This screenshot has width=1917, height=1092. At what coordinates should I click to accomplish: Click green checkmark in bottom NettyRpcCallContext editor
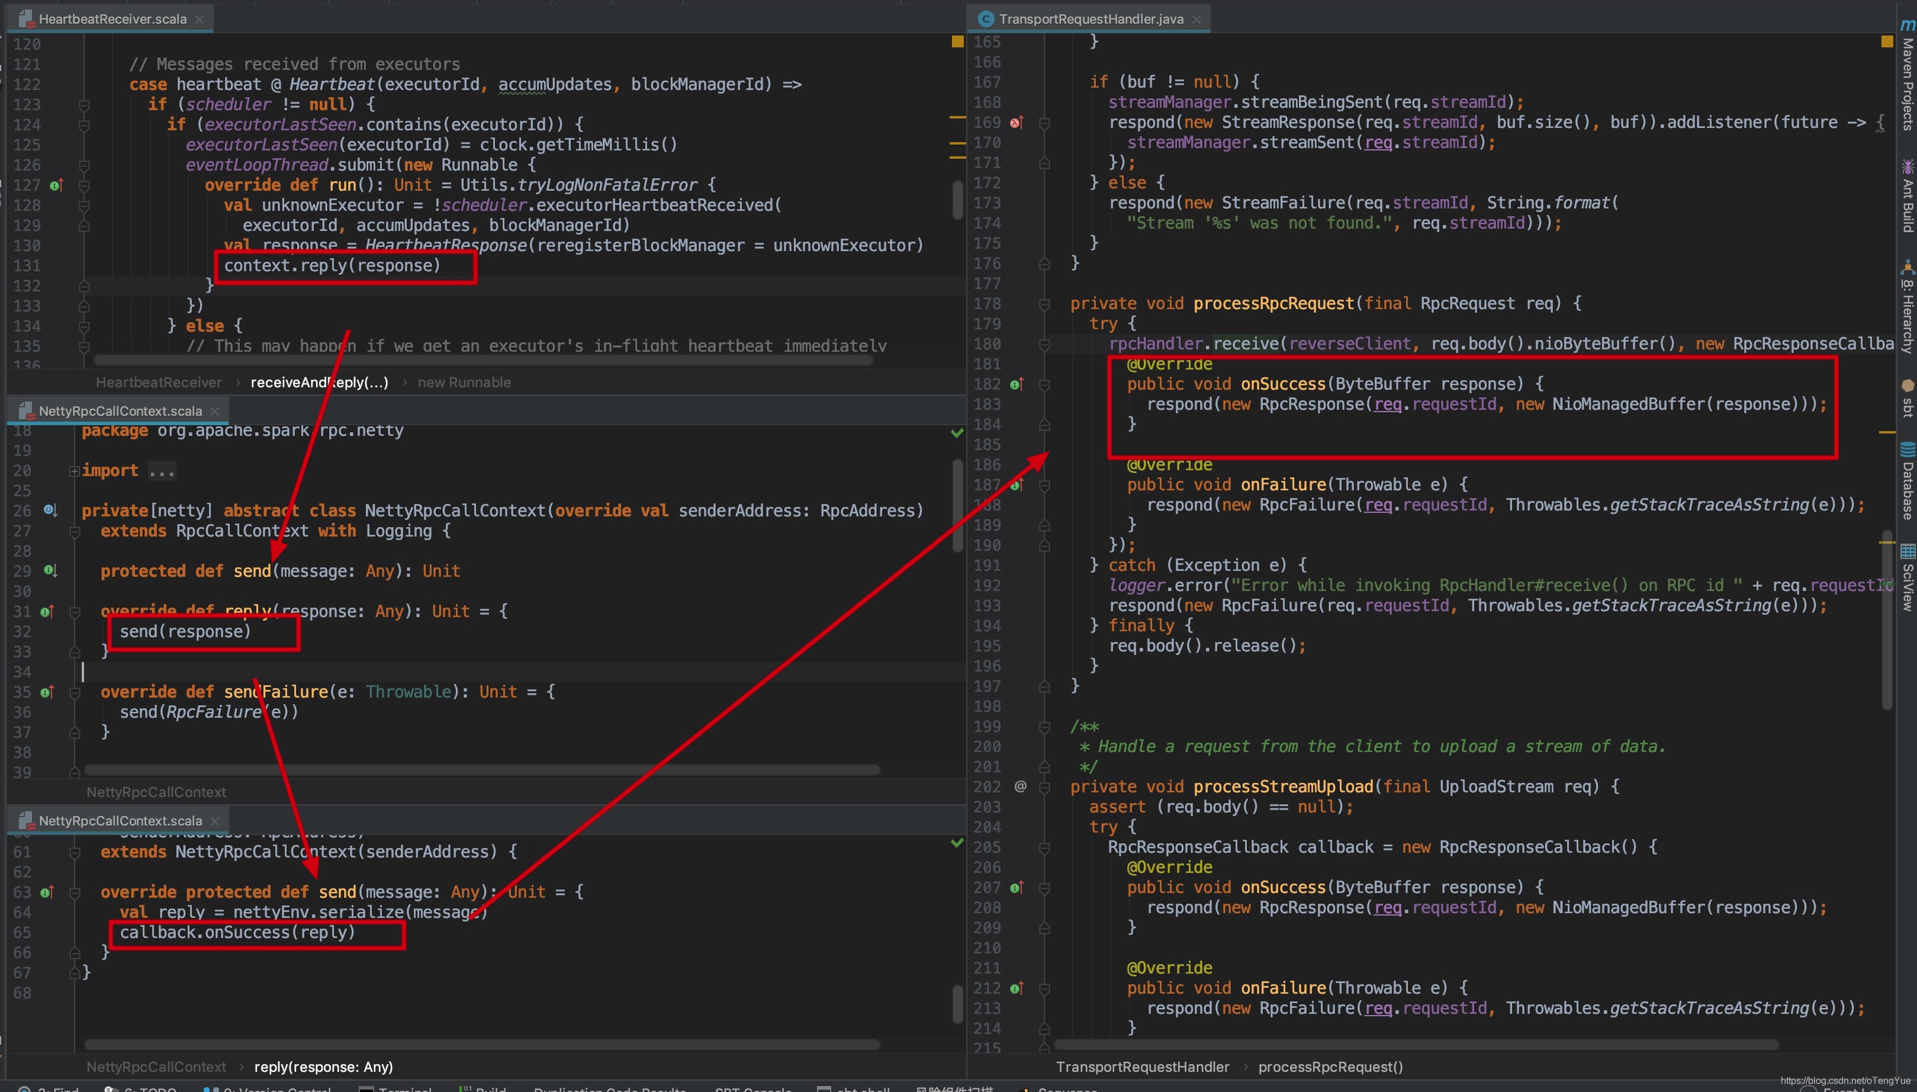tap(957, 843)
